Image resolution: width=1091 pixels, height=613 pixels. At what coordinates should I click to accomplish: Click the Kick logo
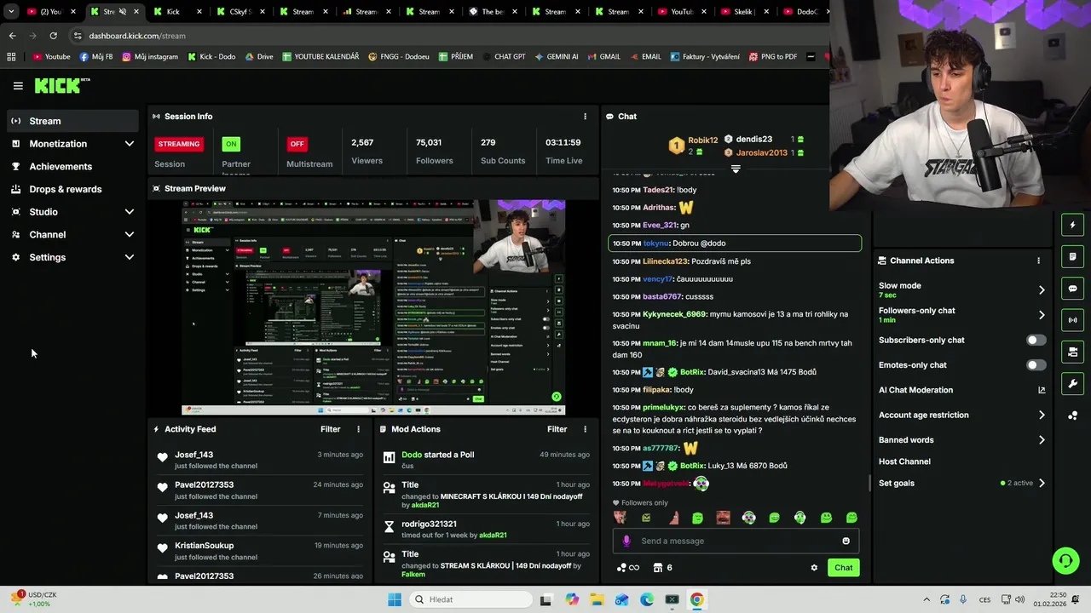pos(61,85)
